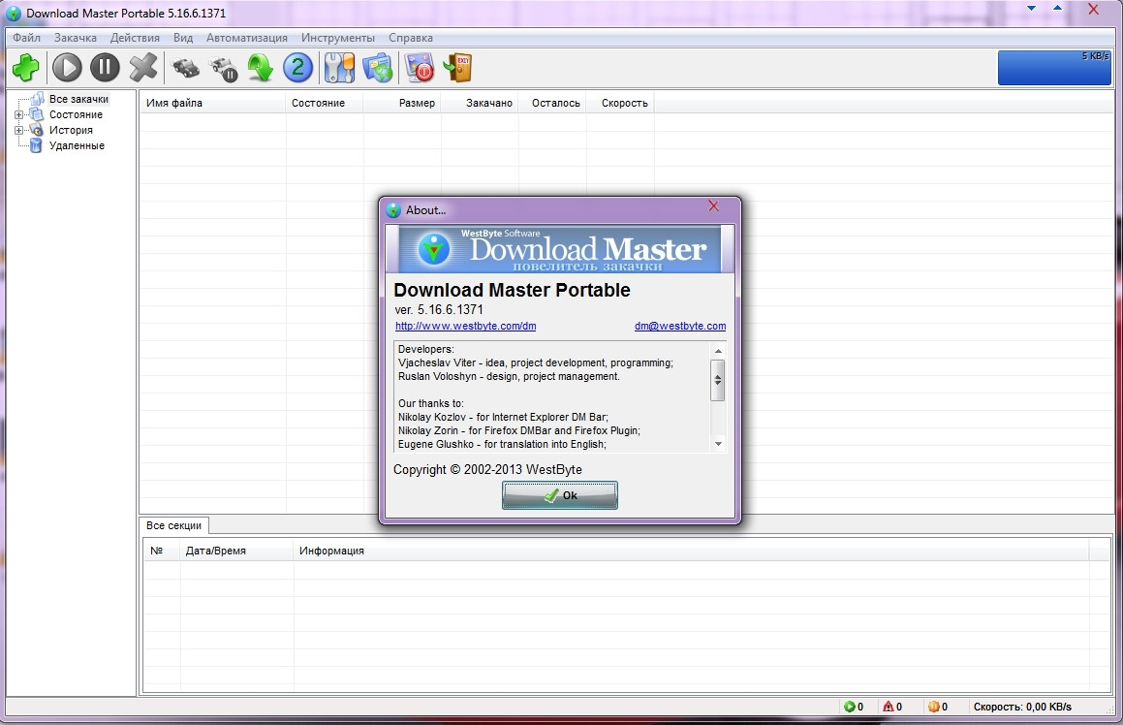The image size is (1123, 725).
Task: Click the ver. 5.16.6.1371 version text
Action: [x=439, y=309]
